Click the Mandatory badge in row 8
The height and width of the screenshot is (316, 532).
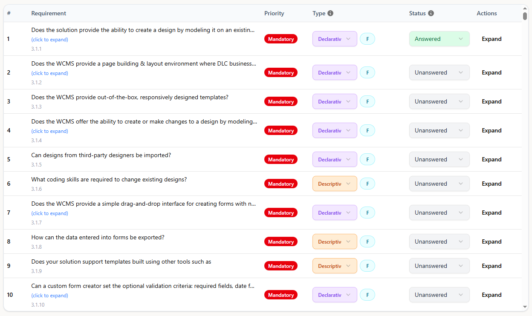281,242
